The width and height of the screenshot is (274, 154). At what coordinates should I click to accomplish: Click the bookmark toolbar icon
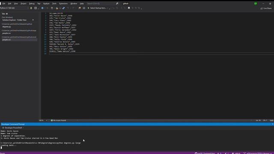click(x=129, y=8)
